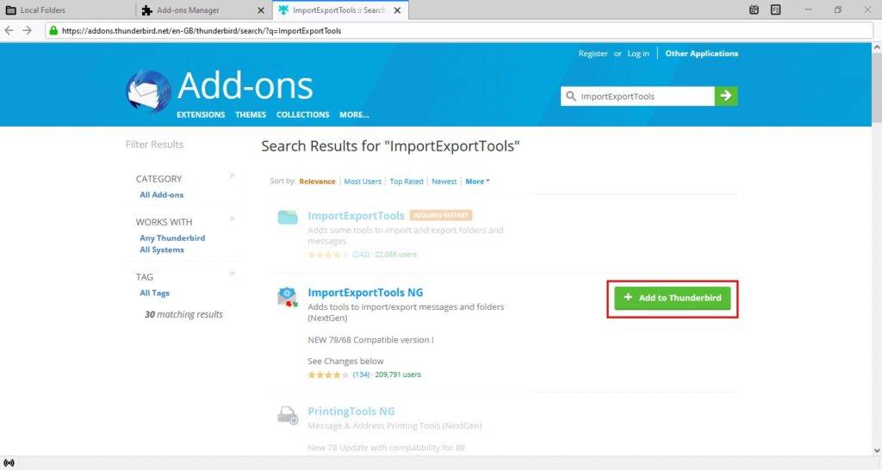The height and width of the screenshot is (470, 882).
Task: Open the COLLECTIONS menu
Action: point(302,114)
